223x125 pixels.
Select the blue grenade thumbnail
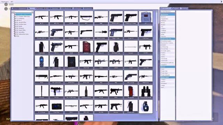pos(146,107)
